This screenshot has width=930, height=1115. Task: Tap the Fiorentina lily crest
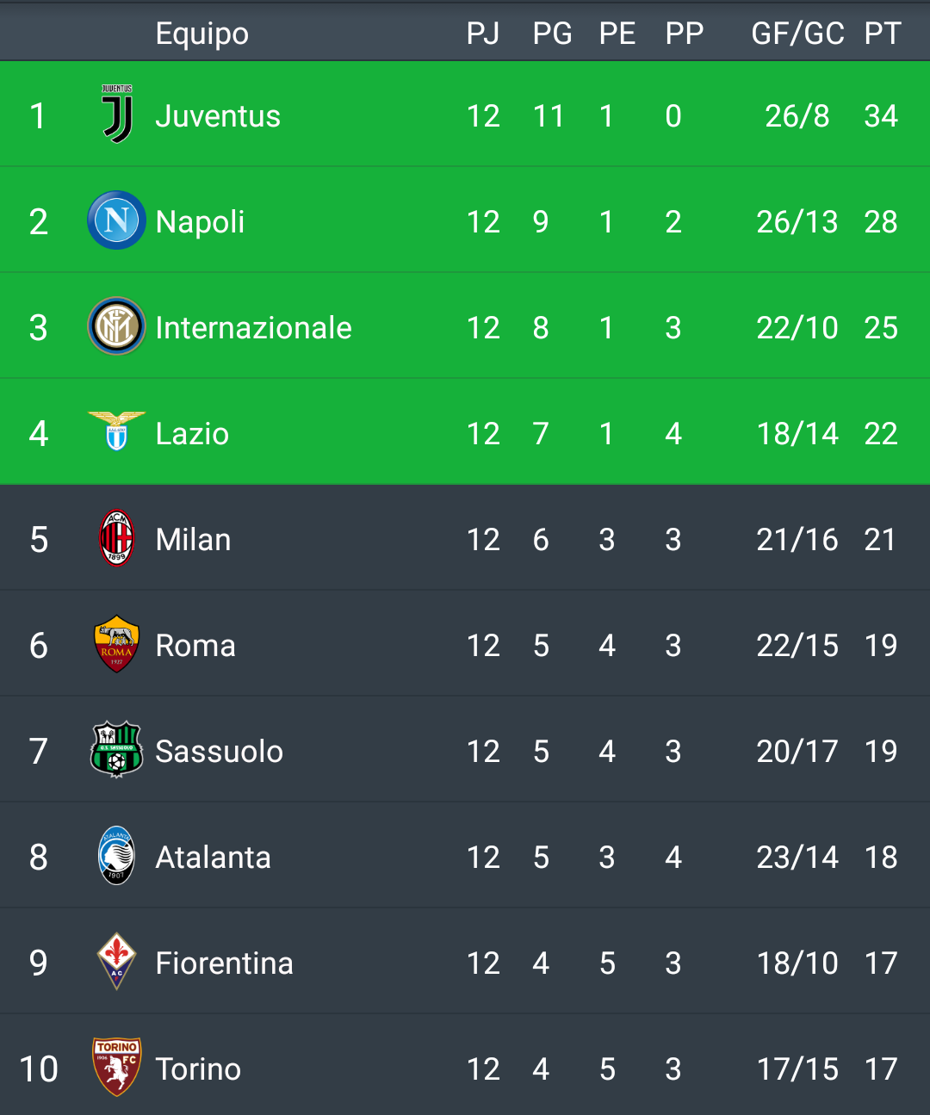pyautogui.click(x=116, y=962)
